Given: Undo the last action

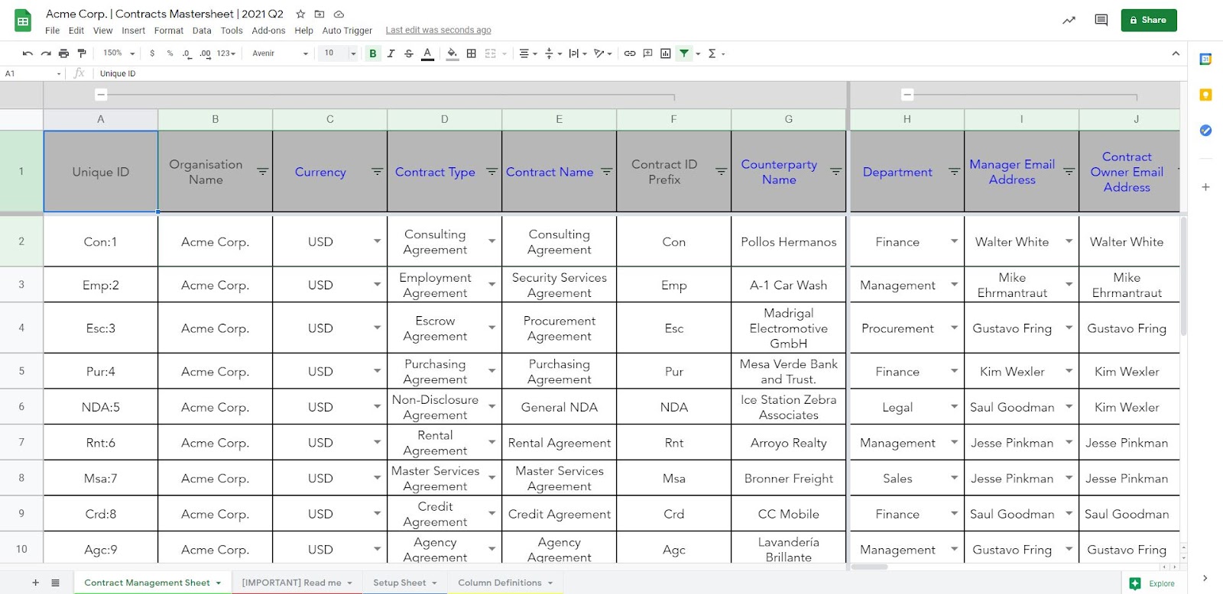Looking at the screenshot, I should (28, 53).
